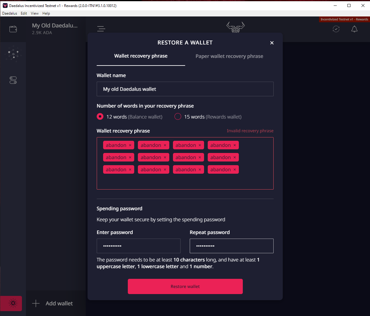
Task: Remove the fourth abandon word in row three
Action: tap(235, 170)
